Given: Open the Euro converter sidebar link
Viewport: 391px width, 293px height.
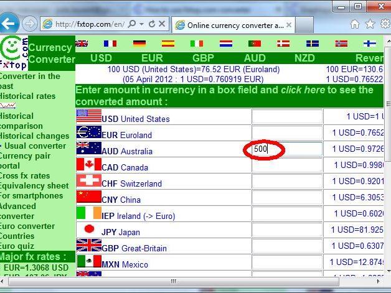Looking at the screenshot, I should [x=27, y=226].
